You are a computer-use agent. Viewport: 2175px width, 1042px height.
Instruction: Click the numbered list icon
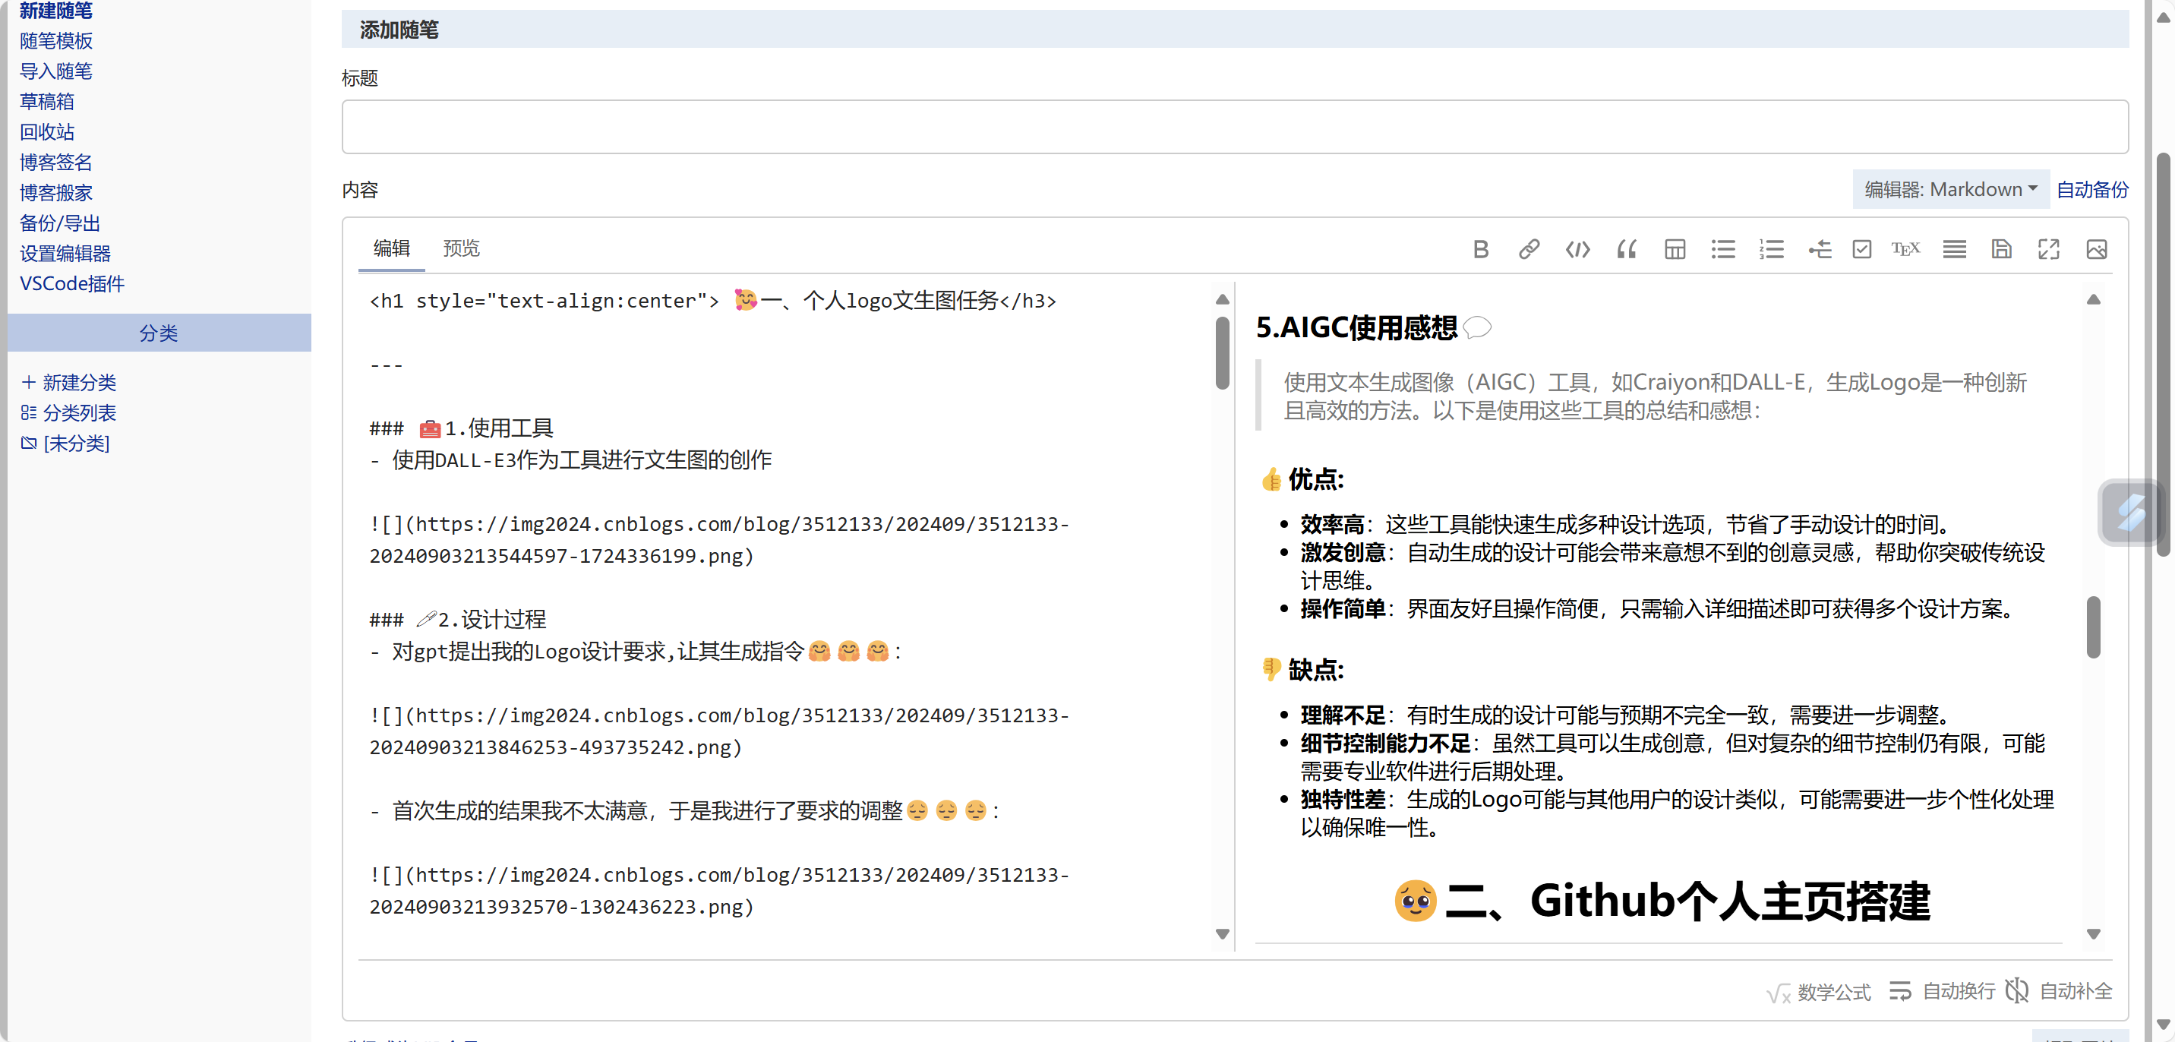click(1772, 249)
